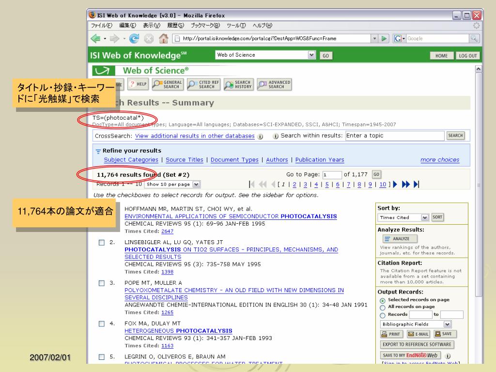Open General Search
The height and width of the screenshot is (372, 496).
pyautogui.click(x=168, y=84)
